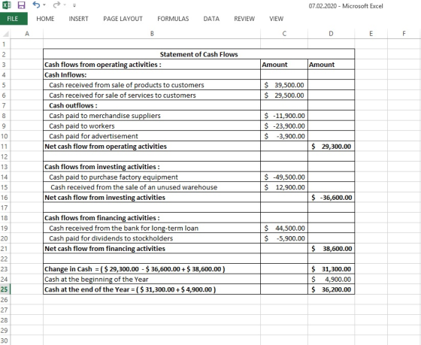This screenshot has width=421, height=345.
Task: Undo the last action
Action: pos(36,5)
